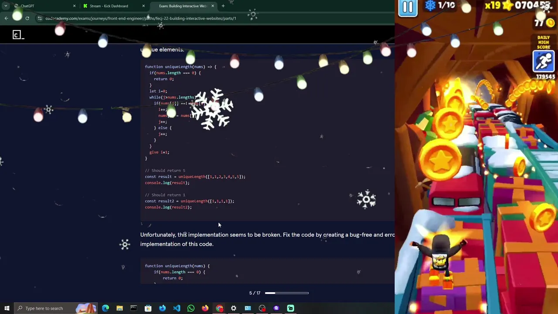Click the codecademy.com address bar URL
The width and height of the screenshot is (558, 314).
140,18
